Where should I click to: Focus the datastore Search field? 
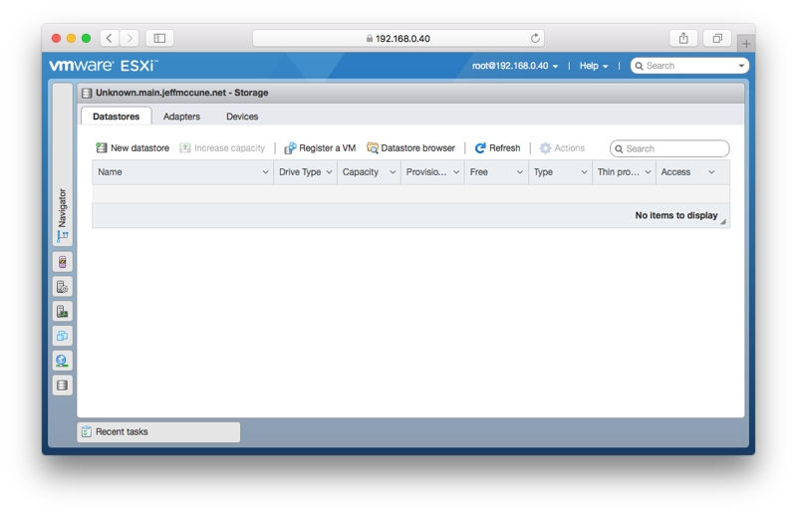(669, 149)
